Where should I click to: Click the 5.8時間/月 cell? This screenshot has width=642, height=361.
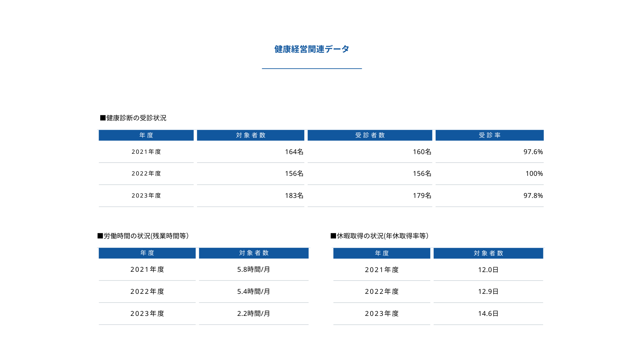[x=254, y=269]
